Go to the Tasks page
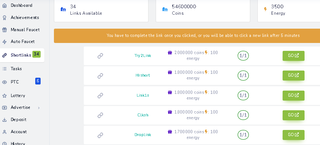This screenshot has height=145, width=320. pos(16,69)
